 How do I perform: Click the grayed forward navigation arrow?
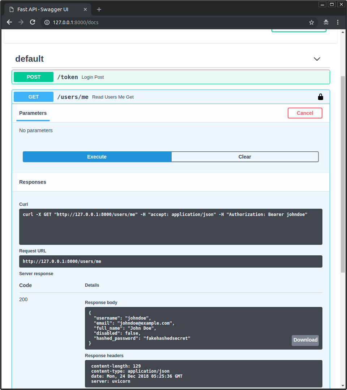click(21, 22)
